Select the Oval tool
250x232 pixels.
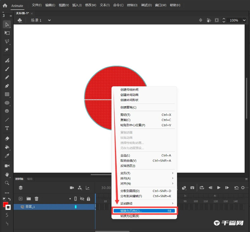[7, 103]
